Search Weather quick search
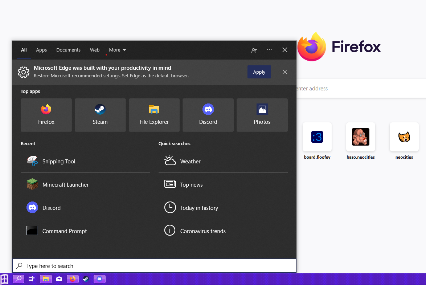Viewport: 426px width, 285px height. coord(223,161)
